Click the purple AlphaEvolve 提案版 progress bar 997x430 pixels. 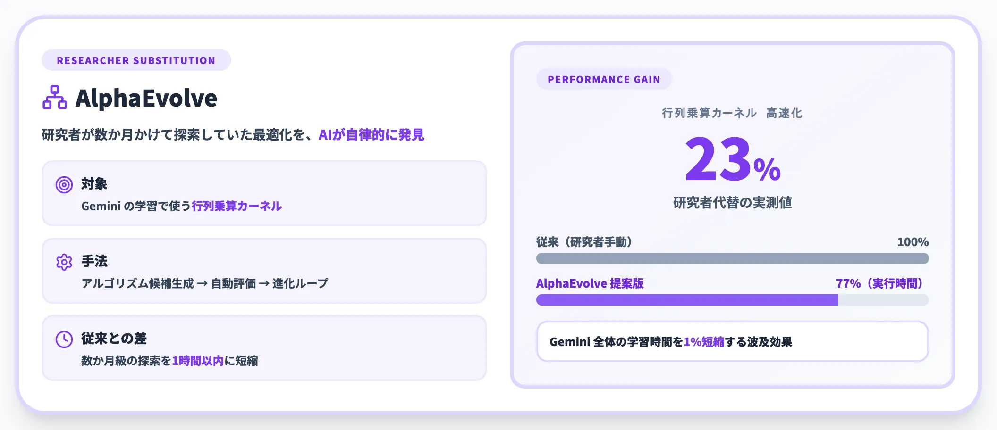[687, 300]
